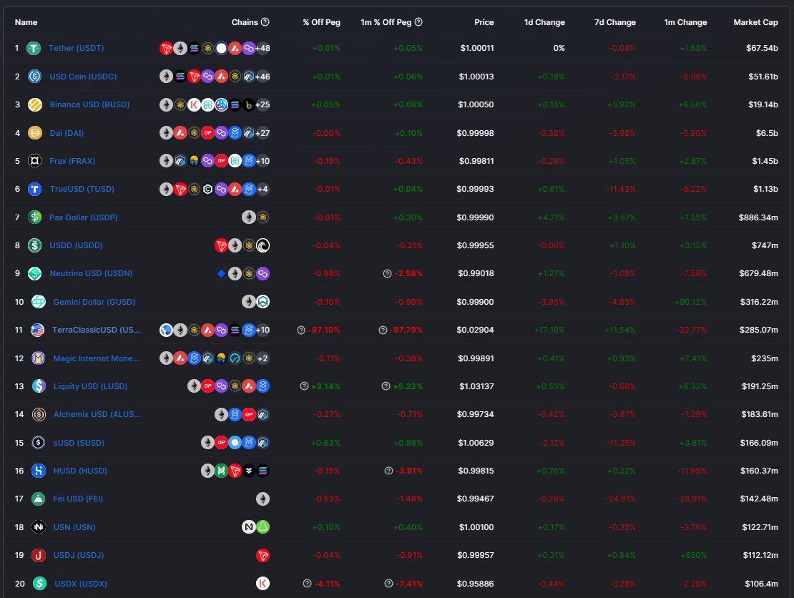Click the HUSD logo icon
The width and height of the screenshot is (794, 598).
point(39,471)
